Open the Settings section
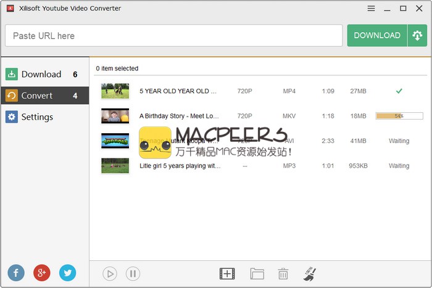The image size is (432, 288). point(45,117)
